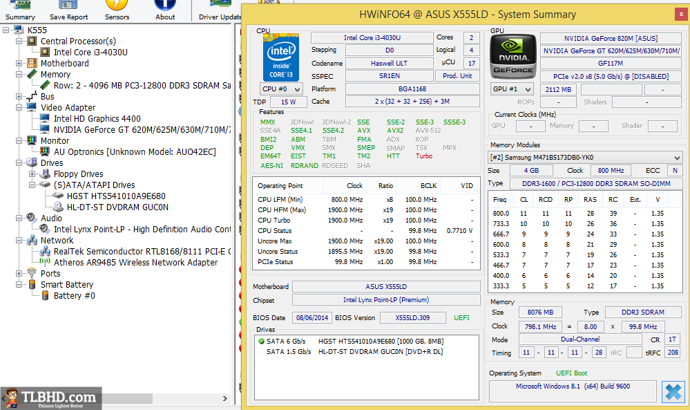Open Driver Update in toolbar
Viewport: 690px width, 410px height.
coord(220,10)
